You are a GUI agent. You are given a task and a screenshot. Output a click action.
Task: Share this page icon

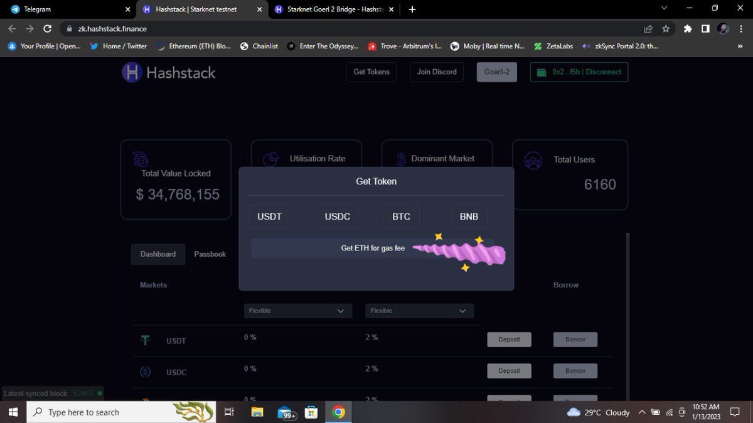click(648, 29)
